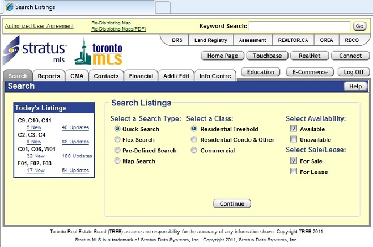Click into the Keyword Search field

[299, 26]
